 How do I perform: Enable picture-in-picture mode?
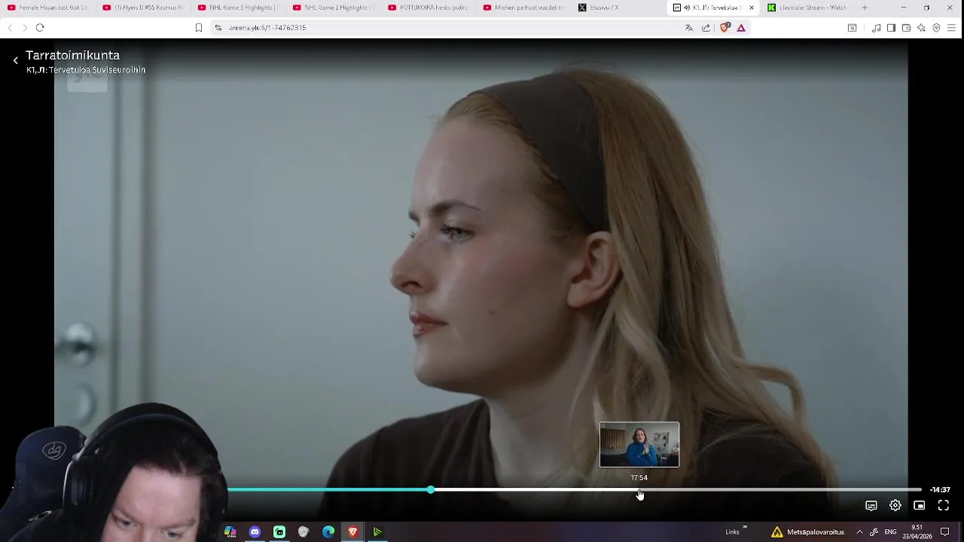919,506
